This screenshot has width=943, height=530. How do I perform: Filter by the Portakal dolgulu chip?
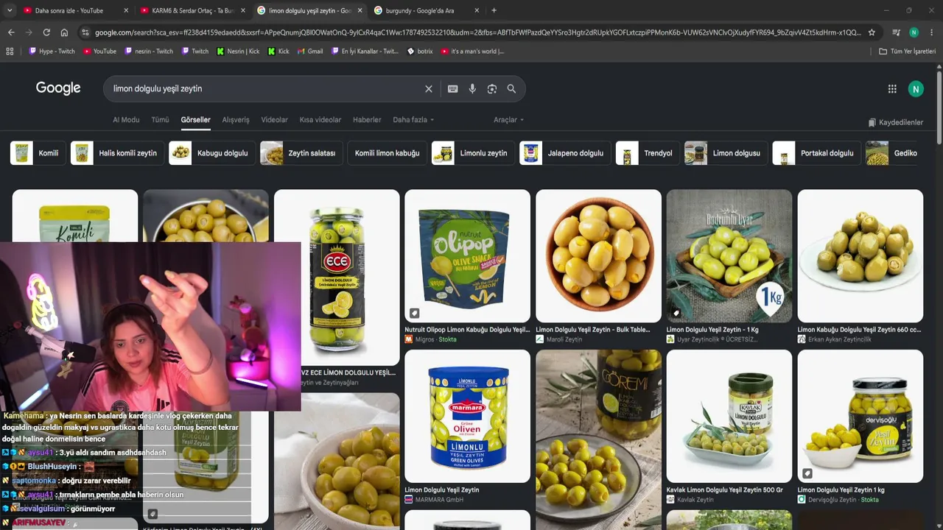point(816,153)
